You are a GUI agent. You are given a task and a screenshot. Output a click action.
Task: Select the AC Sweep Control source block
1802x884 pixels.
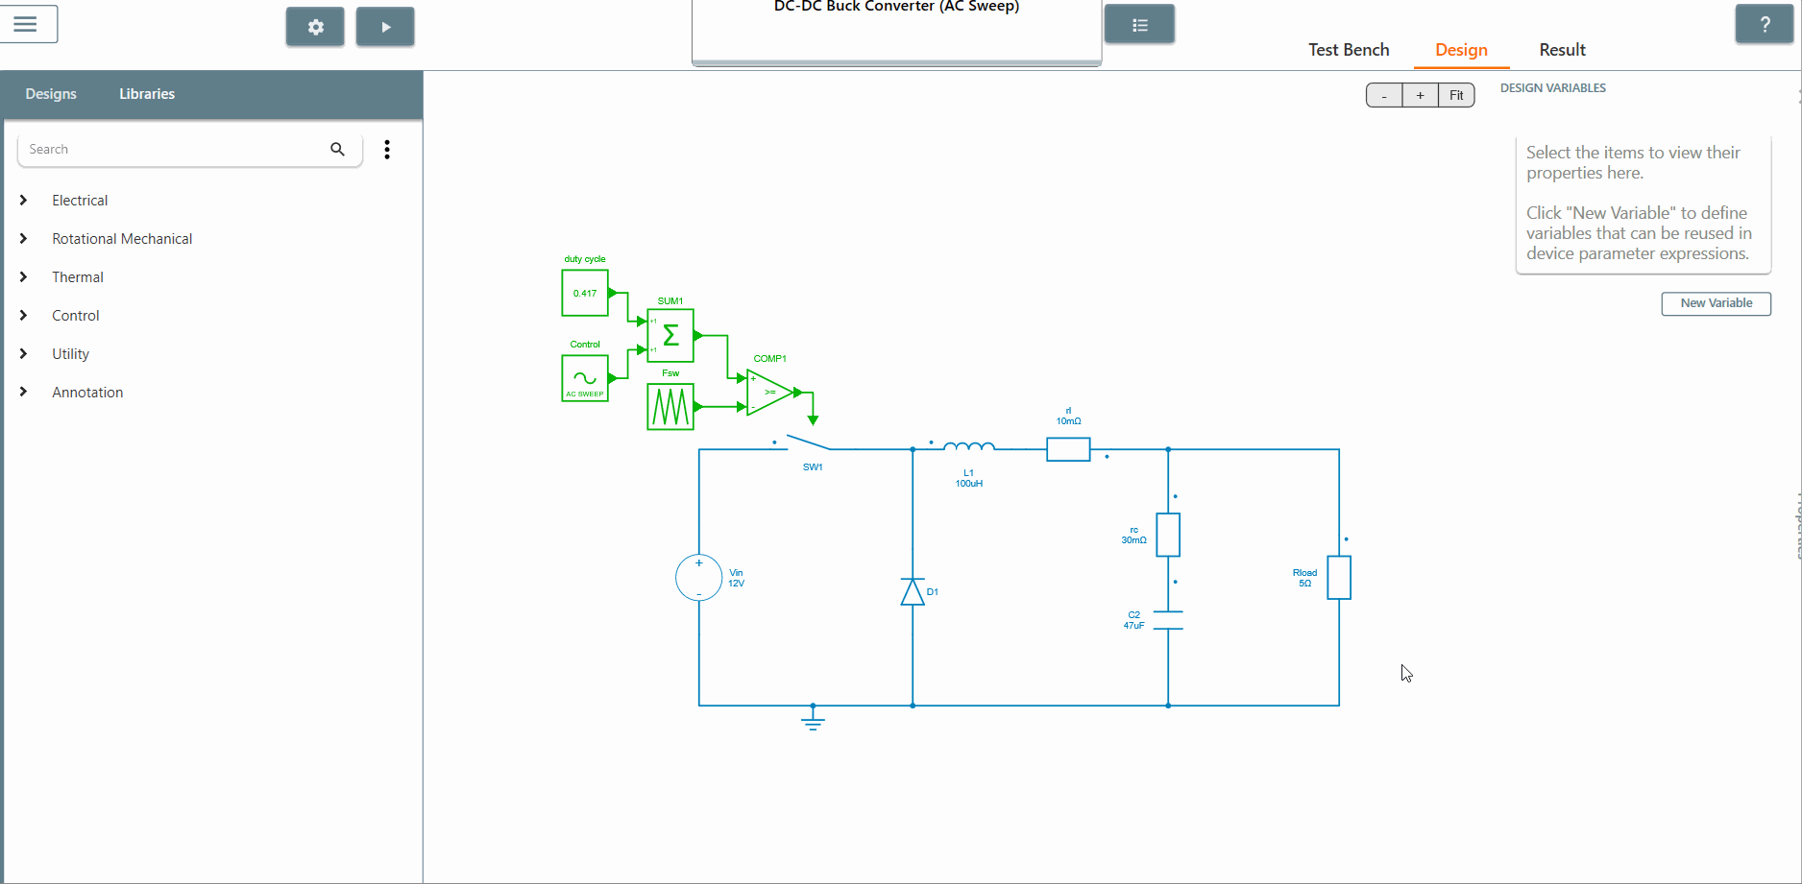point(584,378)
